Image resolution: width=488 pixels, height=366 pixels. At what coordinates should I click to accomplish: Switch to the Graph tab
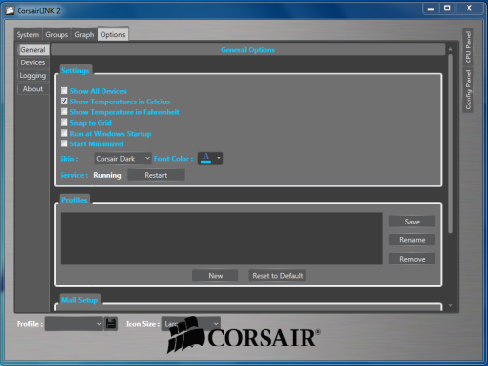[x=84, y=35]
